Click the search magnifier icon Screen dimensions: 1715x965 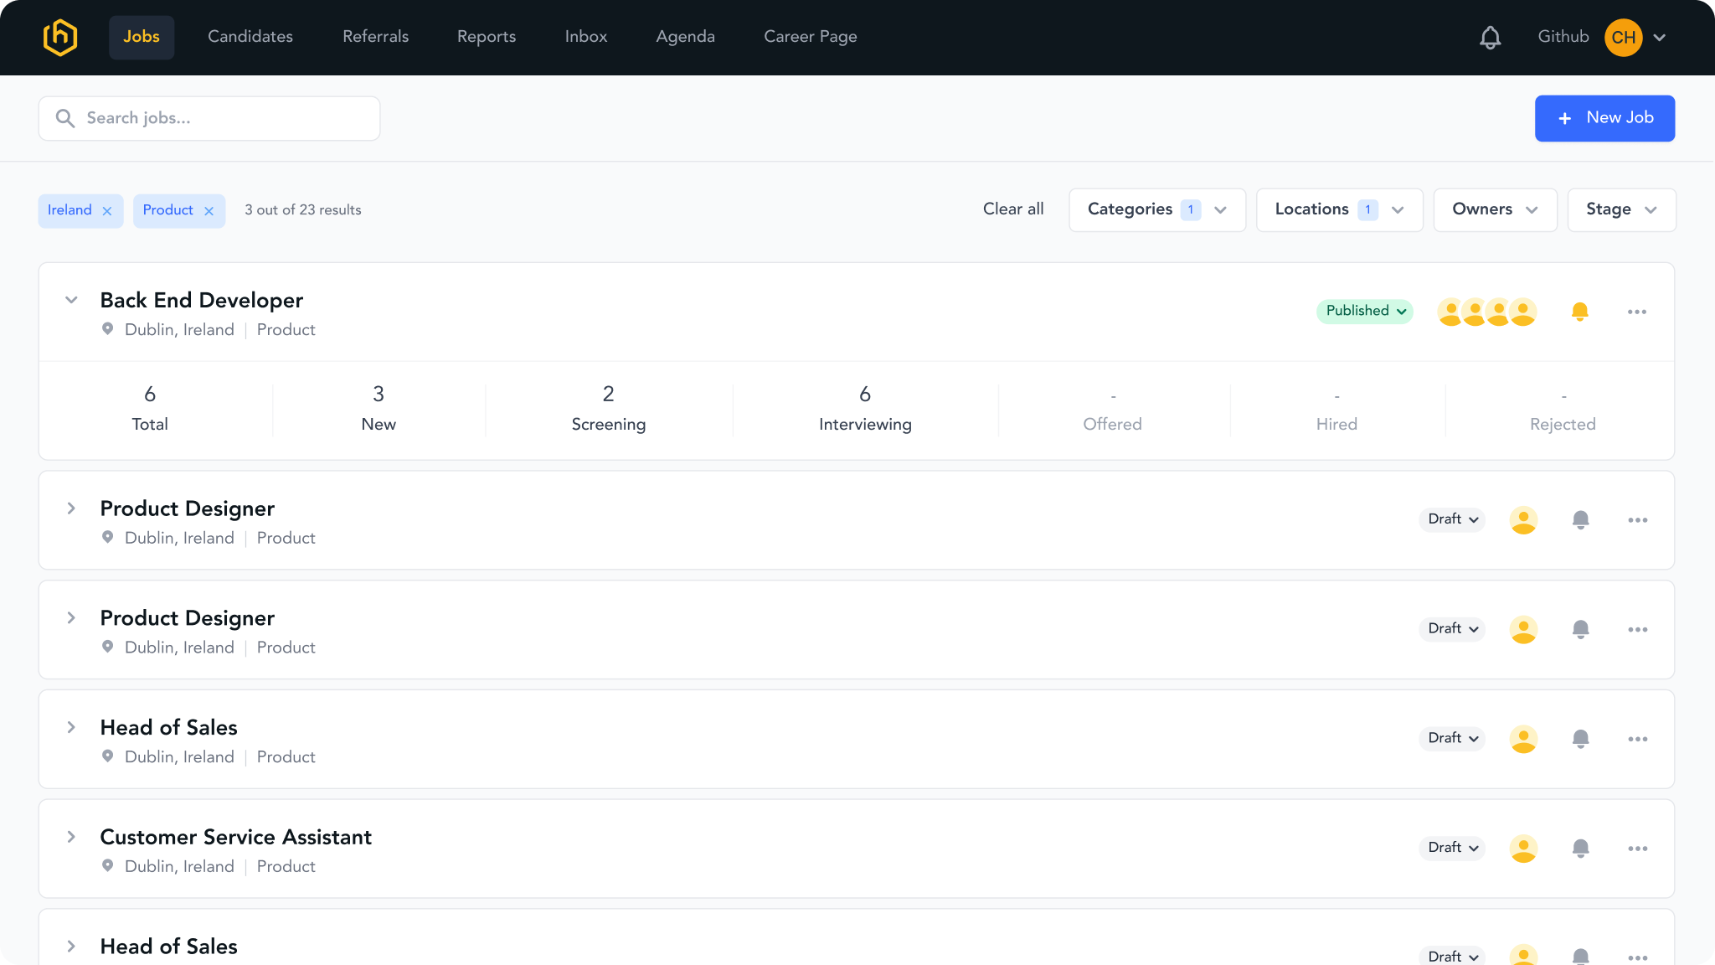click(65, 118)
